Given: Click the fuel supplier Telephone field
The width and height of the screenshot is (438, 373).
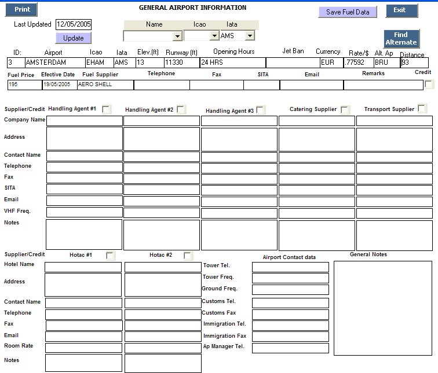Looking at the screenshot, I should [162, 85].
